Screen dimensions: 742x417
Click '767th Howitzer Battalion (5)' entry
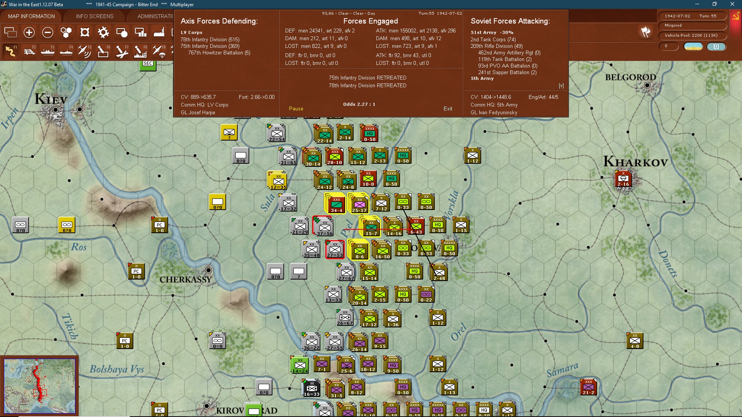point(219,53)
